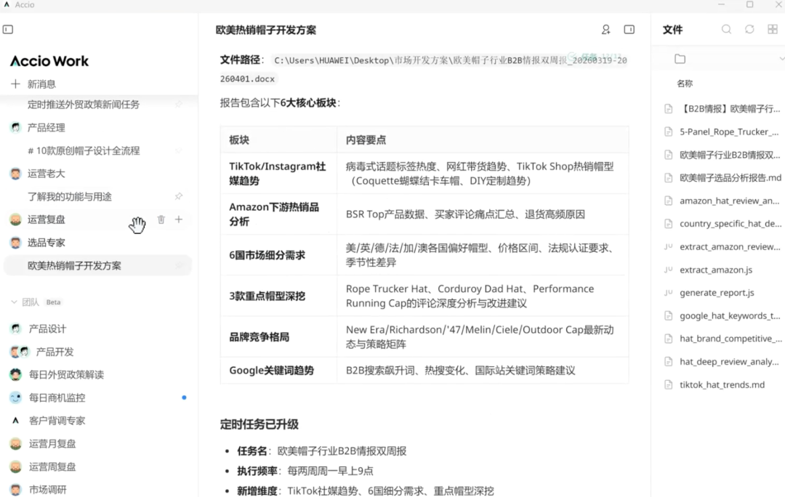
Task: Toggle the left sidebar panel icon
Action: tap(8, 30)
